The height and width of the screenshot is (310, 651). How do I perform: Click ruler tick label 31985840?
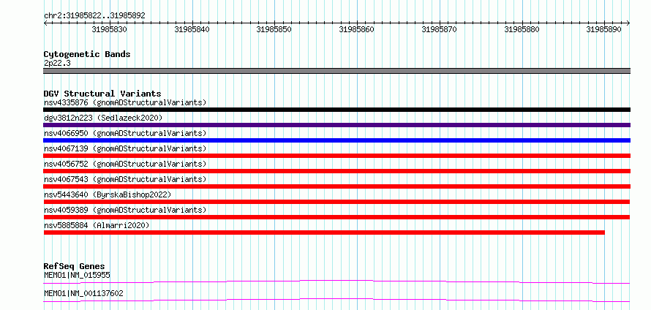[192, 29]
